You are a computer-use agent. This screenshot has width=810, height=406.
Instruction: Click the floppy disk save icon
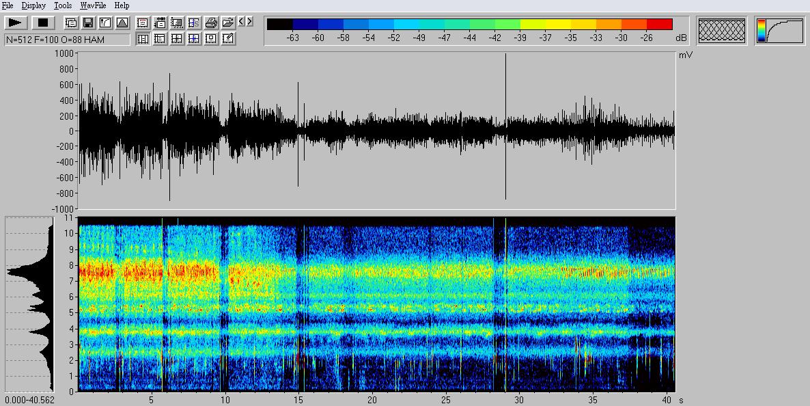88,23
